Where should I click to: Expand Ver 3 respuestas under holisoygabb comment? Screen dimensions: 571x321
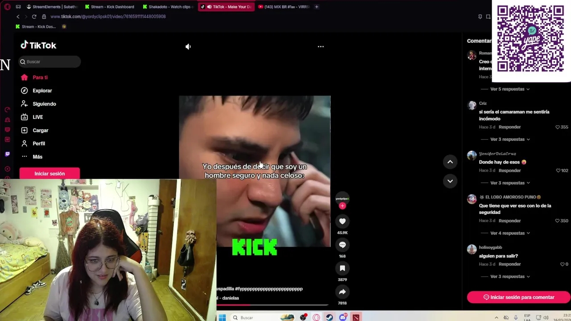pos(510,276)
